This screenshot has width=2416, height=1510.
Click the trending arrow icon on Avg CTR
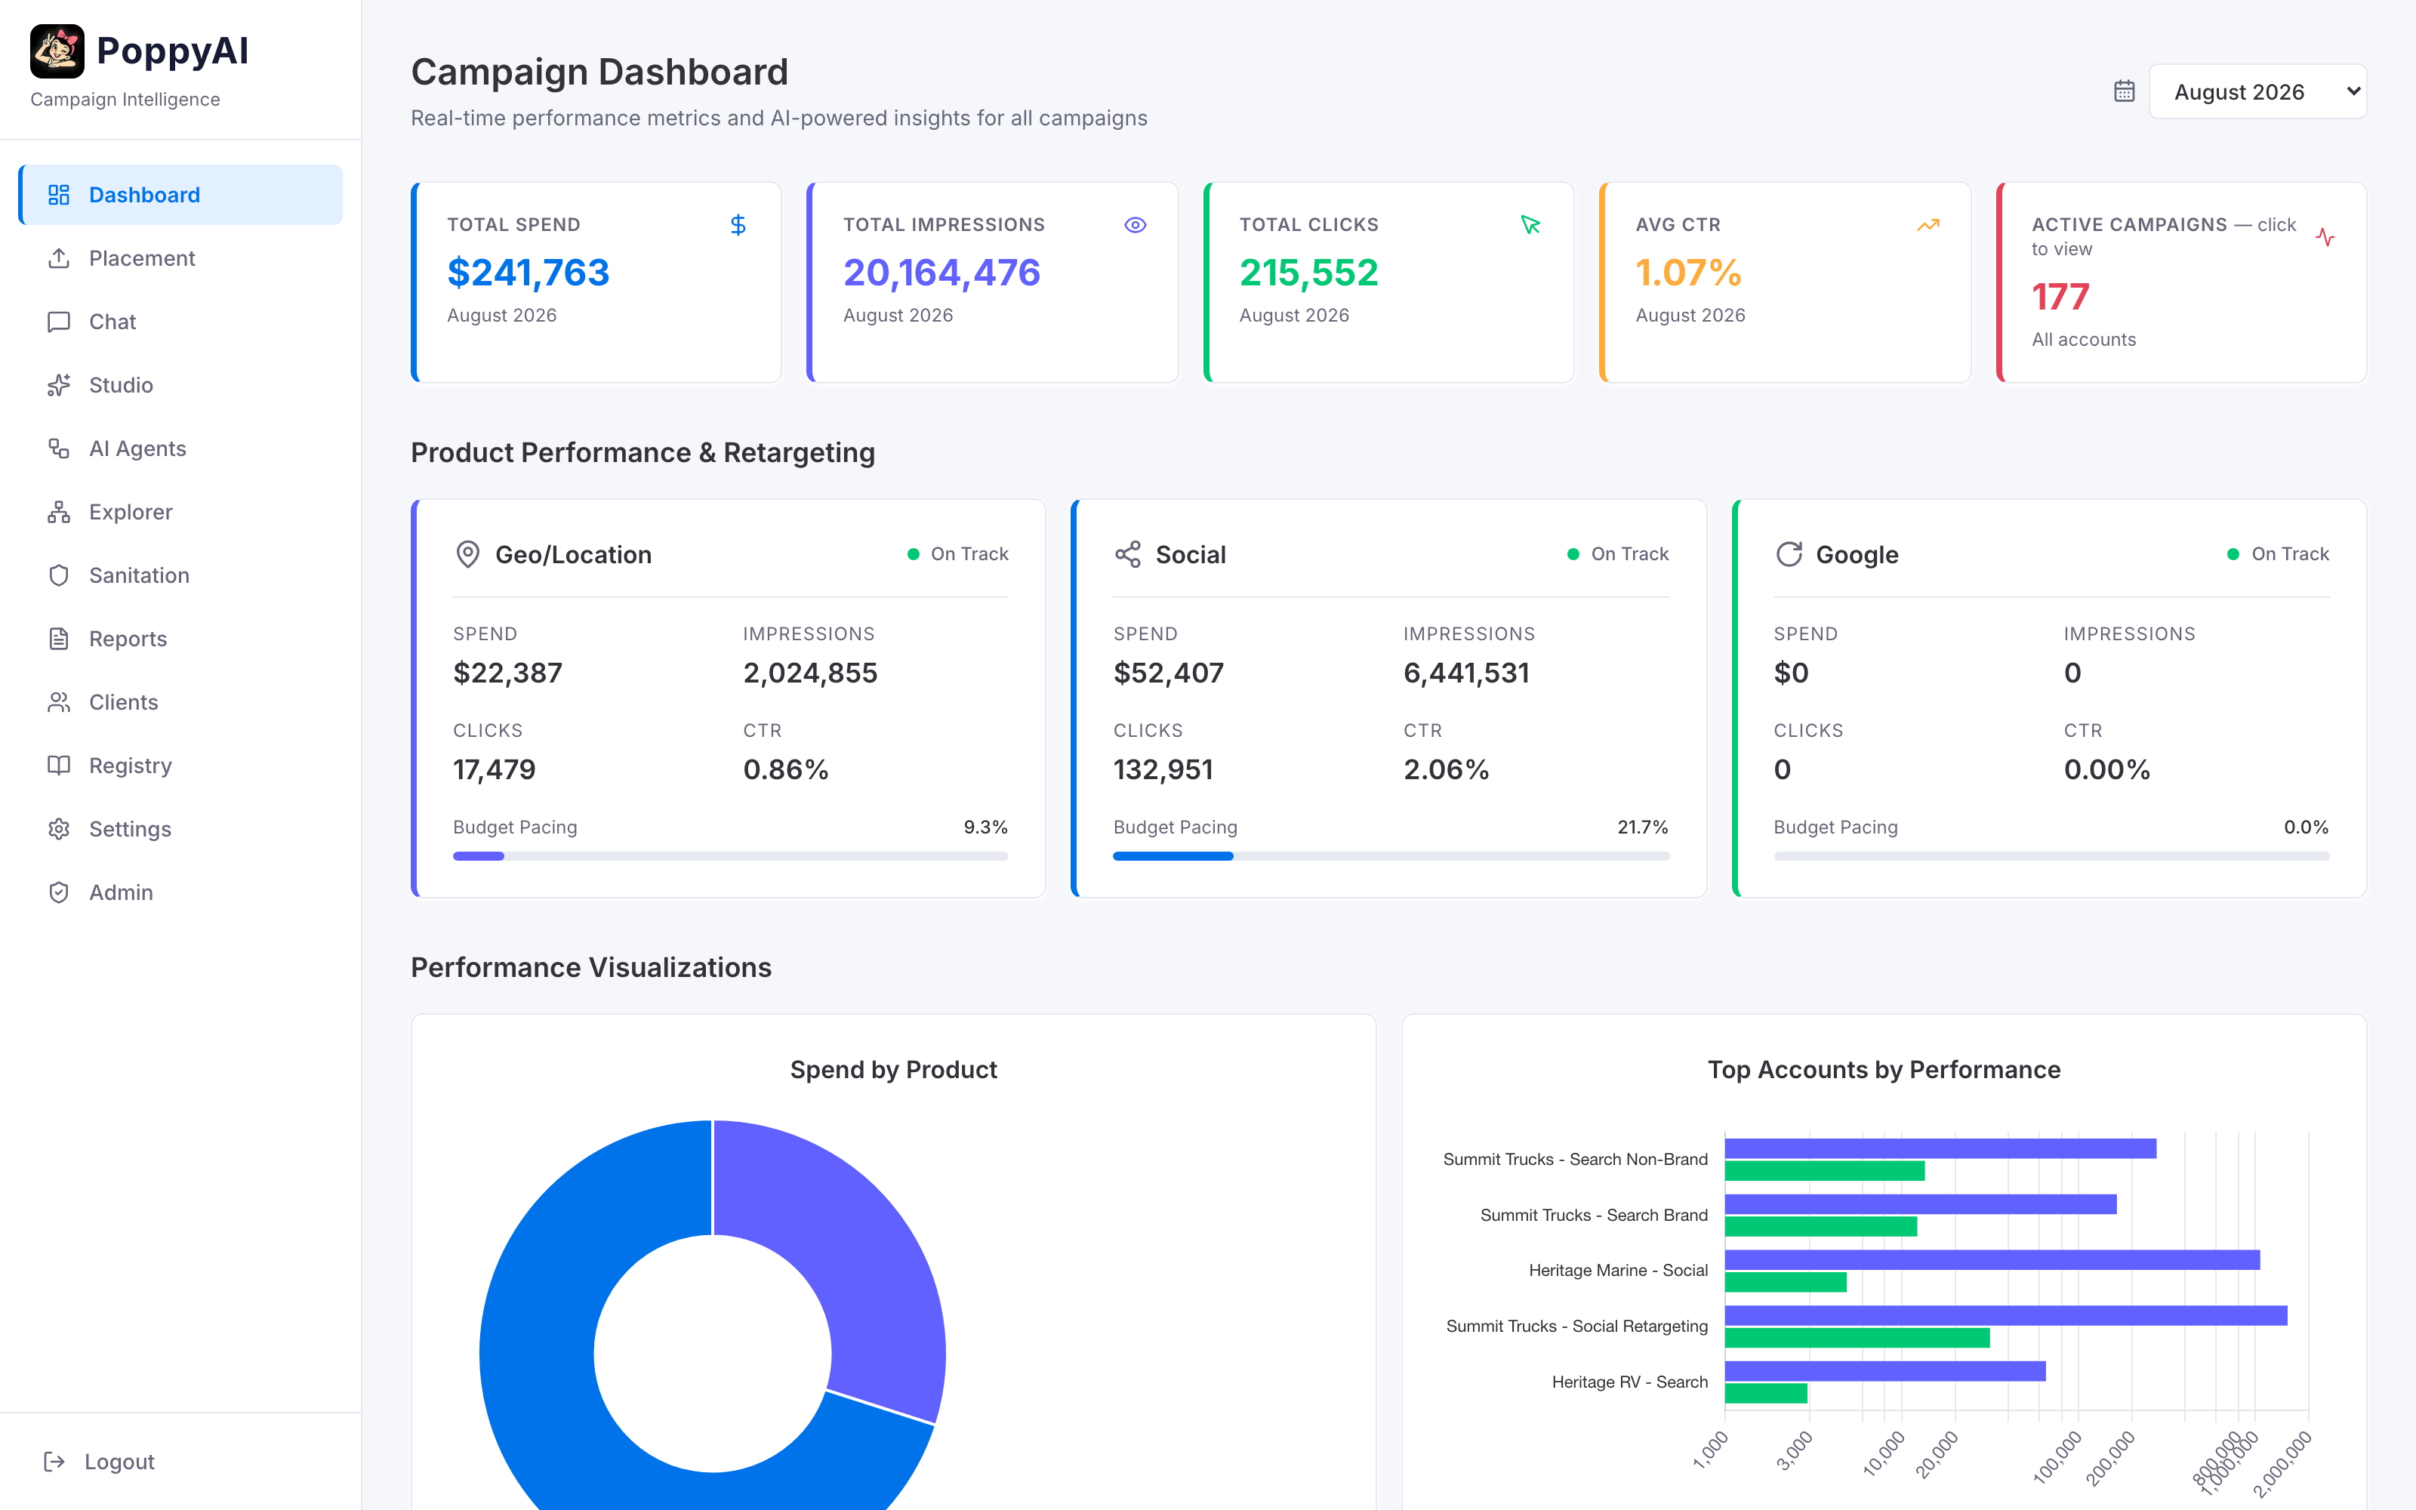pos(1928,225)
